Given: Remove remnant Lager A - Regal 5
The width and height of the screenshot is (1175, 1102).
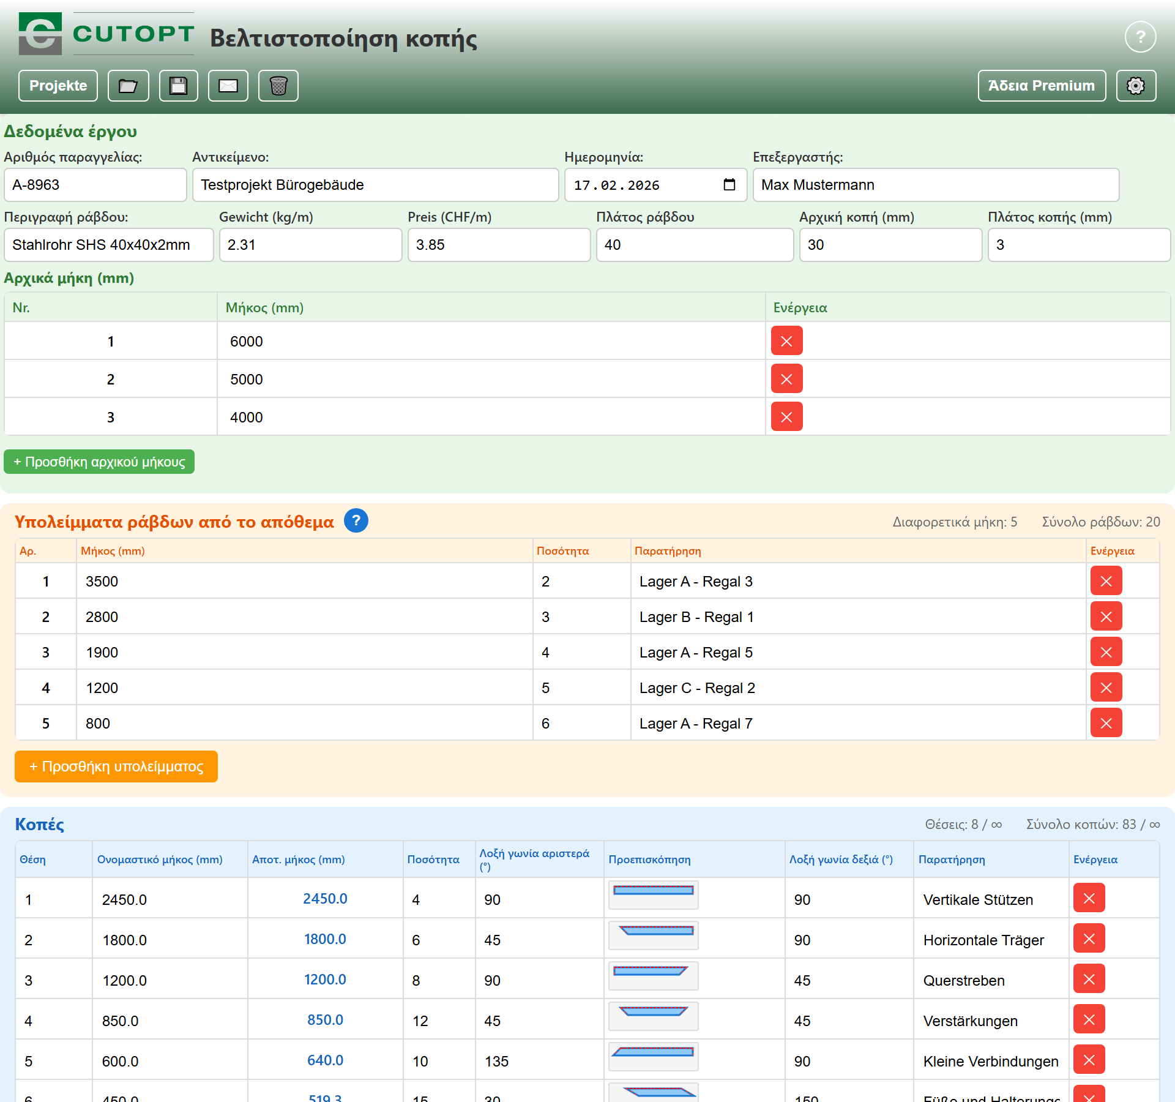Looking at the screenshot, I should tap(1106, 652).
